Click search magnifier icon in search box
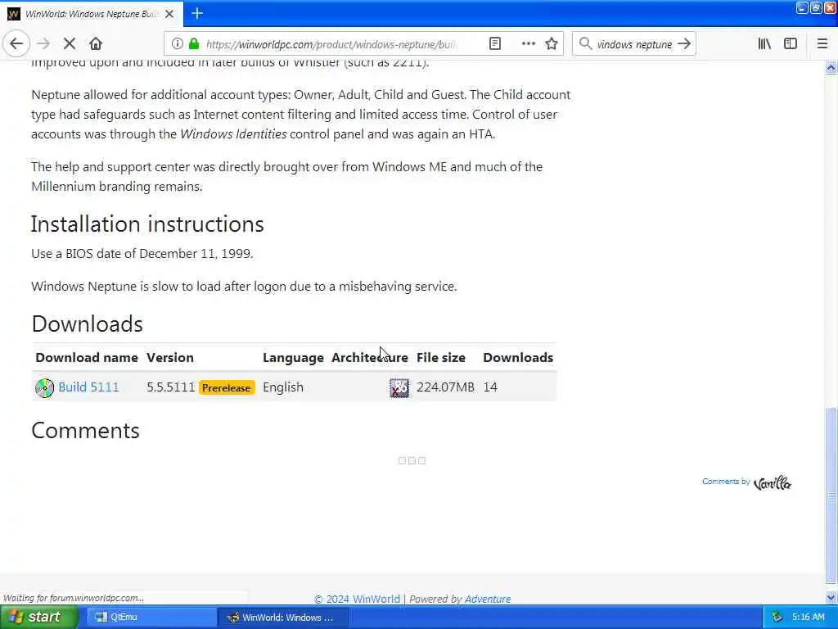 (x=586, y=44)
